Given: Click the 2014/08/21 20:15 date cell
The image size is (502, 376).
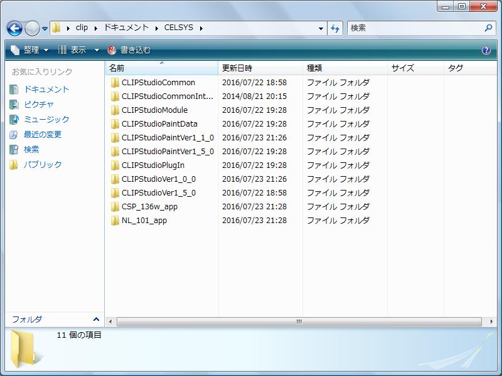Looking at the screenshot, I should click(255, 97).
